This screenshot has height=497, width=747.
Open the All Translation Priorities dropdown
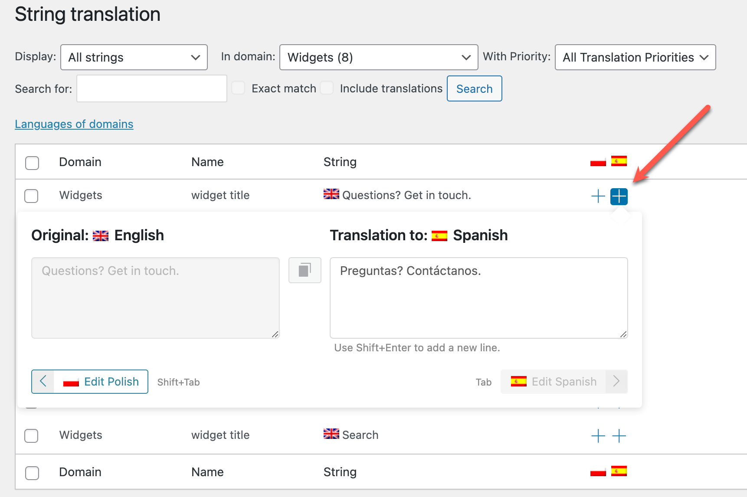point(635,57)
